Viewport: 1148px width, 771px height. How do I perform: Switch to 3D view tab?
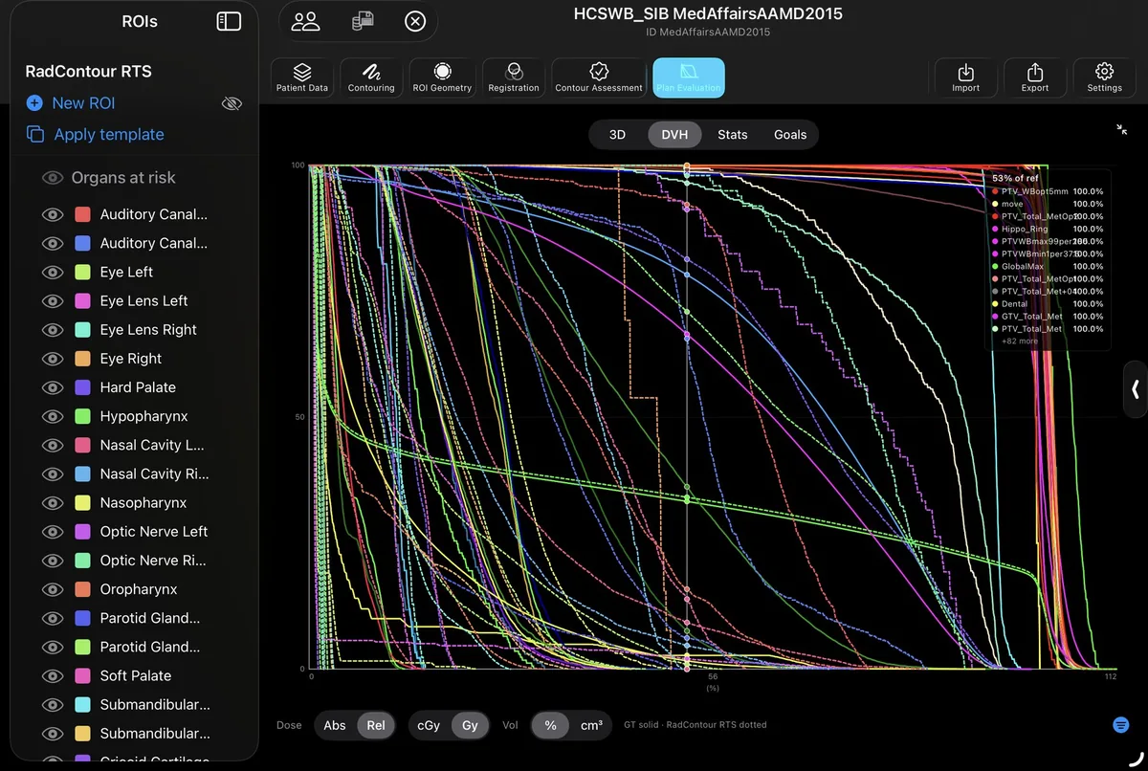[x=617, y=135]
